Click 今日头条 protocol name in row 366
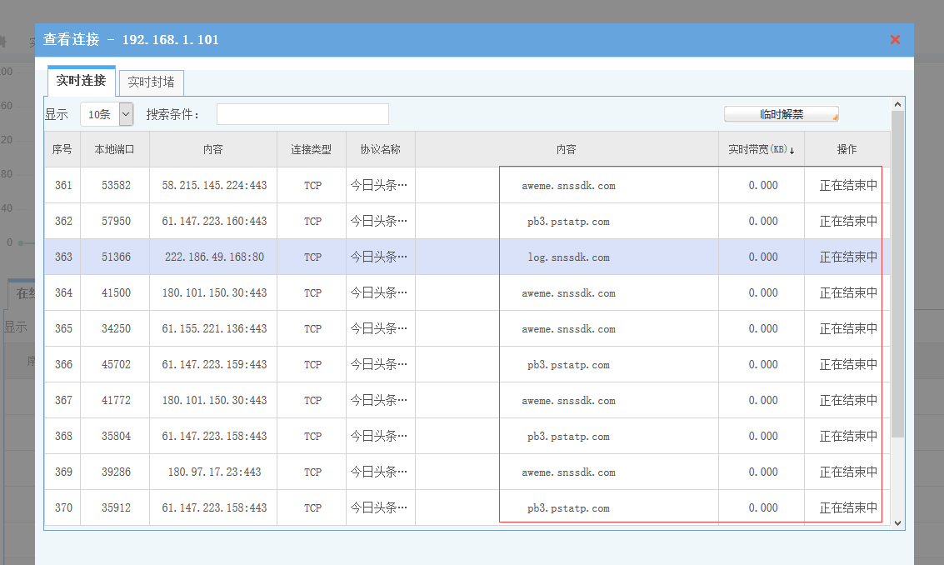Screen dimensions: 944x565 pos(379,365)
